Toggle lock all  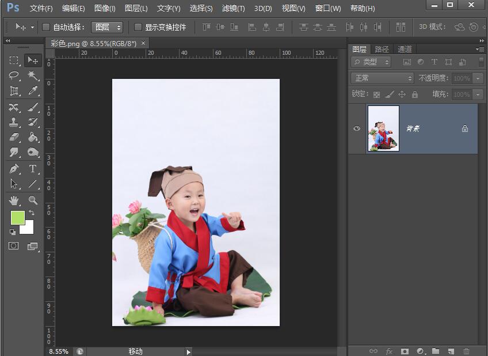[x=415, y=94]
